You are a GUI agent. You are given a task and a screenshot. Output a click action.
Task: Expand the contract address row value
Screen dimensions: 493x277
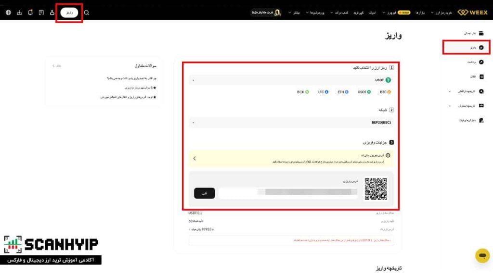(201, 229)
